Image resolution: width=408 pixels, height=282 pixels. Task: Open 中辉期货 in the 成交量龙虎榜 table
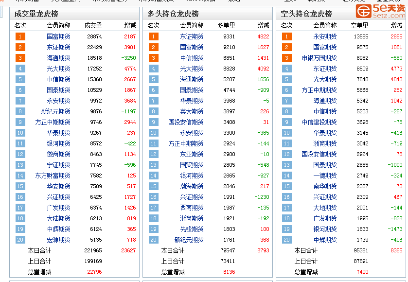tap(58, 229)
